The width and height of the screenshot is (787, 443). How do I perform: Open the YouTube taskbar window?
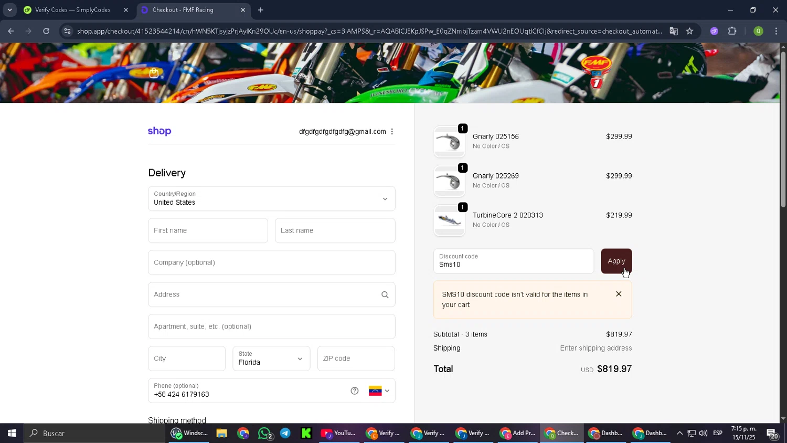coord(338,433)
